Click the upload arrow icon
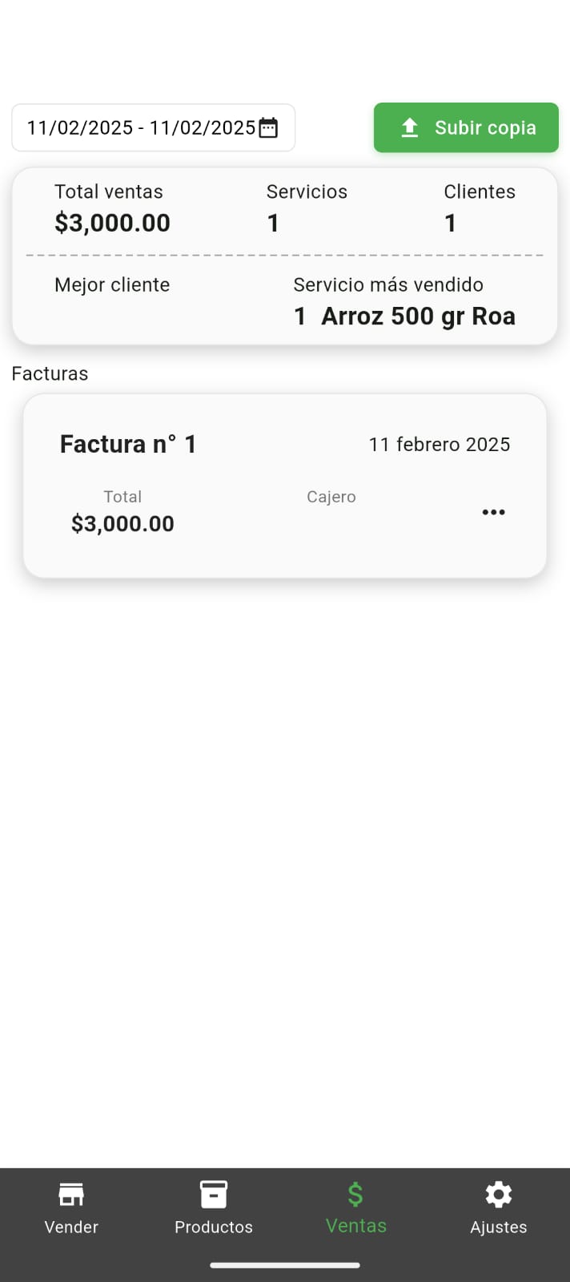This screenshot has width=570, height=1282. [x=410, y=127]
